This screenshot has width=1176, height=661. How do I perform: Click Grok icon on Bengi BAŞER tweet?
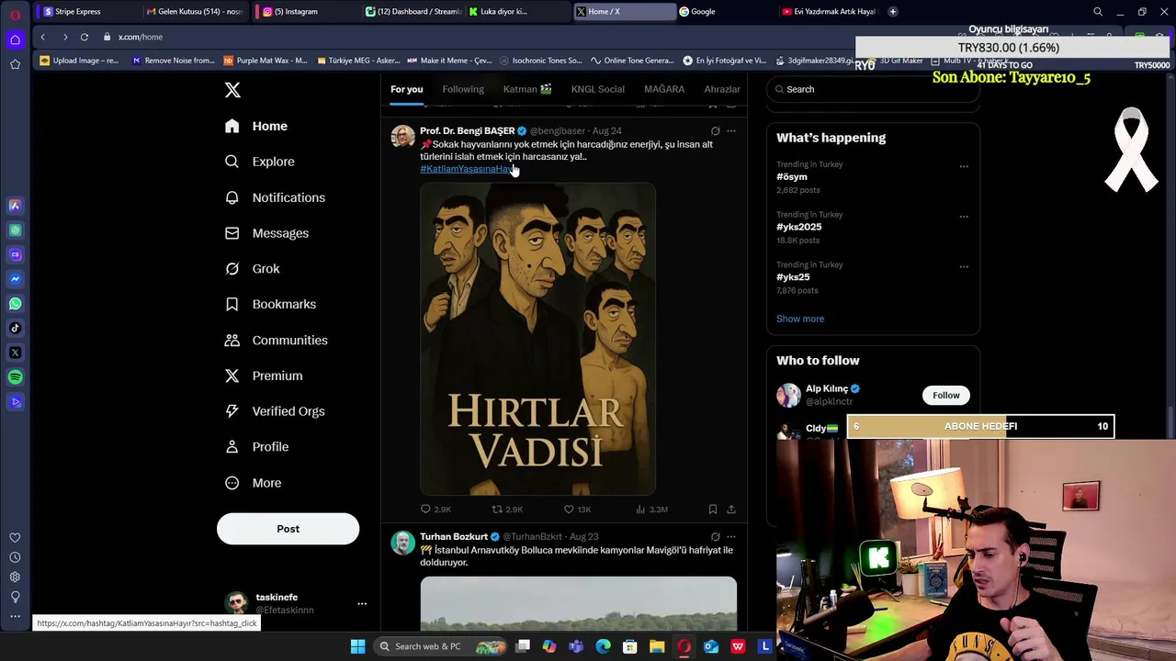click(715, 130)
